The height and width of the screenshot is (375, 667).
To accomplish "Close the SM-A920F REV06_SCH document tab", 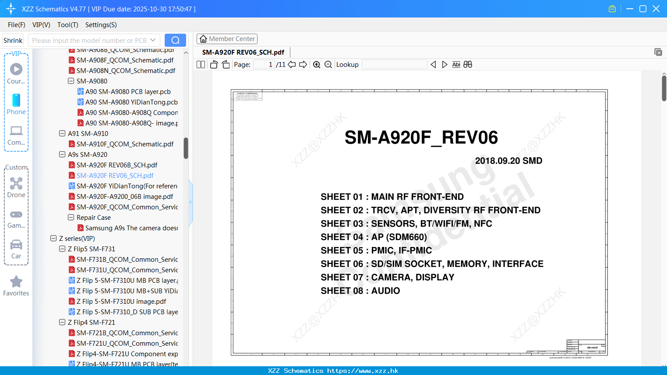I will tap(658, 52).
